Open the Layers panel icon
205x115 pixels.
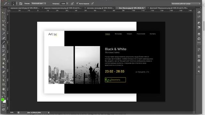click(x=199, y=34)
